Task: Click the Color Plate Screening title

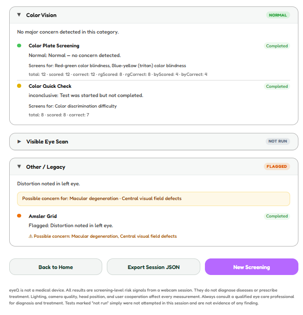Action: point(54,46)
